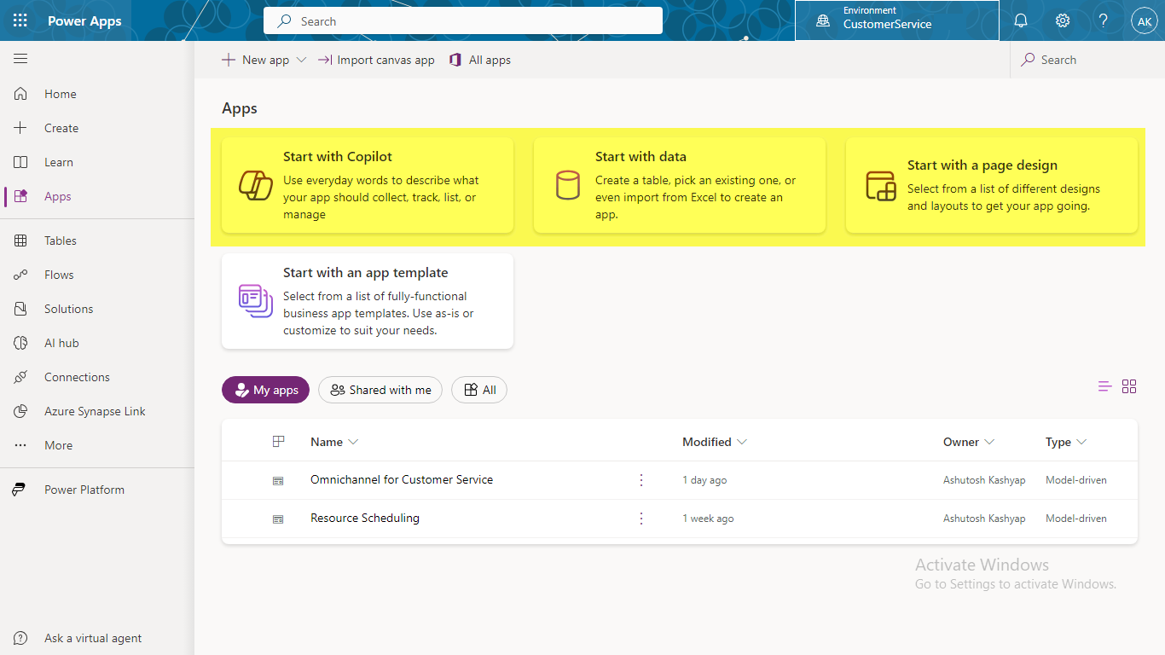Viewport: 1165px width, 655px height.
Task: Open more options for Omnichannel for Customer Service
Action: tap(641, 480)
